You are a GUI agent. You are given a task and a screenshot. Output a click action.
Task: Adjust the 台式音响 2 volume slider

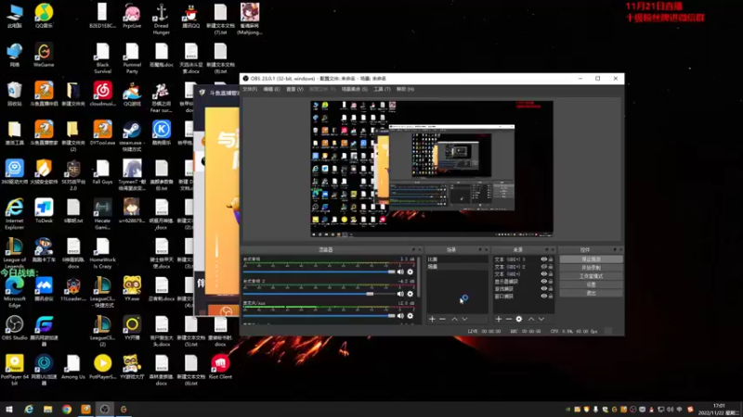coord(319,294)
